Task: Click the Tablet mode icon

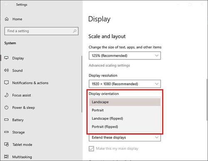Action: 6,144
